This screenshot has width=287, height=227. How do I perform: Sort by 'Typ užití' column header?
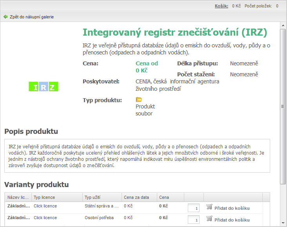click(102, 197)
